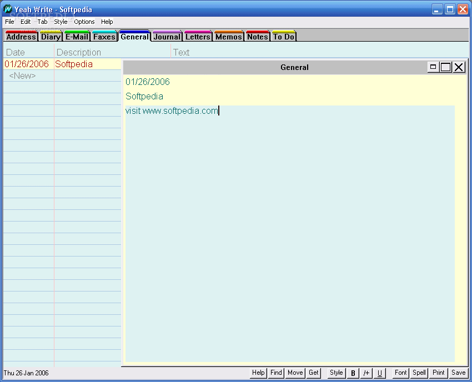Open the Help menu in the menu bar
This screenshot has height=382, width=472.
pos(107,22)
